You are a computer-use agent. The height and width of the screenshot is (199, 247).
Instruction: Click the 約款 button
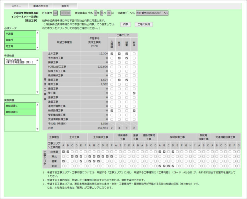pyautogui.click(x=126, y=24)
